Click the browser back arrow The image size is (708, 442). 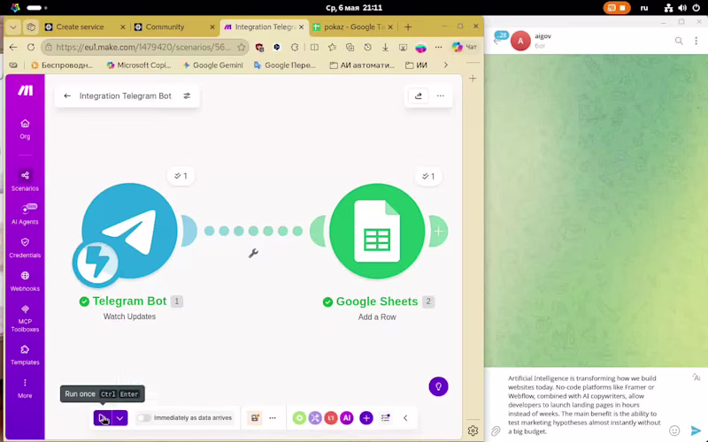[x=13, y=47]
